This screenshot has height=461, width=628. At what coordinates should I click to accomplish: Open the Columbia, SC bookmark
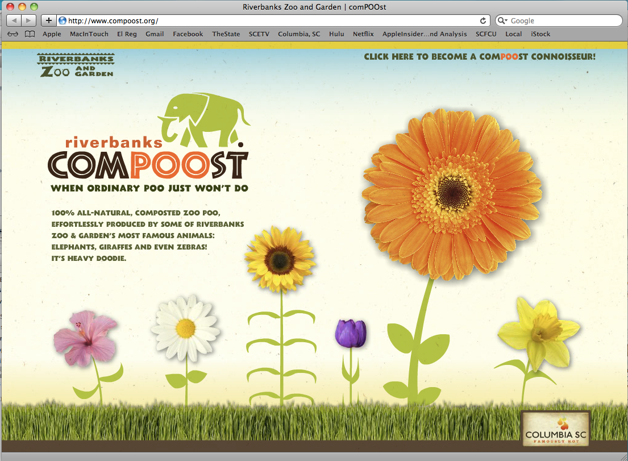click(299, 34)
